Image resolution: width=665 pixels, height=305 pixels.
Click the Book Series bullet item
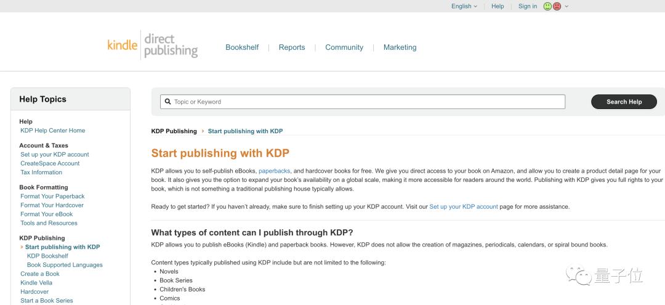coord(176,280)
